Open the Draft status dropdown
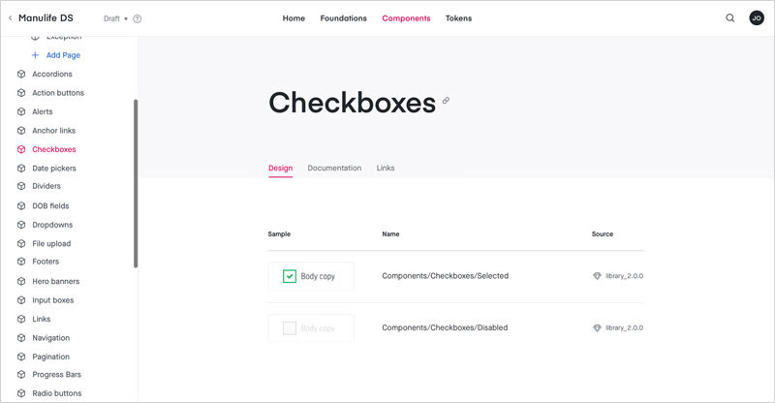The image size is (775, 403). pyautogui.click(x=115, y=18)
